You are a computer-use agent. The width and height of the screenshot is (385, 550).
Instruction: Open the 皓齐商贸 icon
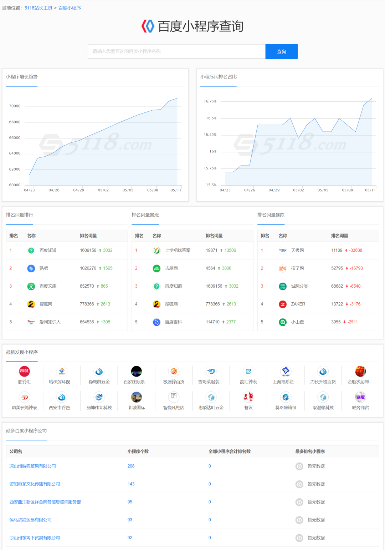360,397
